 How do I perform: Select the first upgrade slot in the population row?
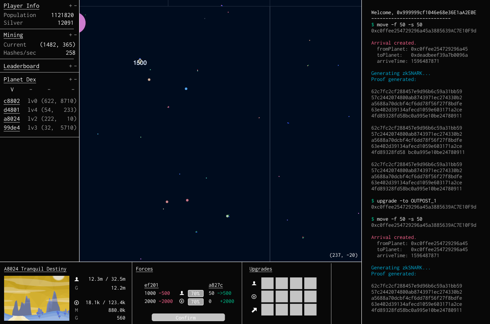point(267,283)
